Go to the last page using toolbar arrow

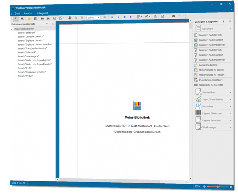[x=131, y=17]
